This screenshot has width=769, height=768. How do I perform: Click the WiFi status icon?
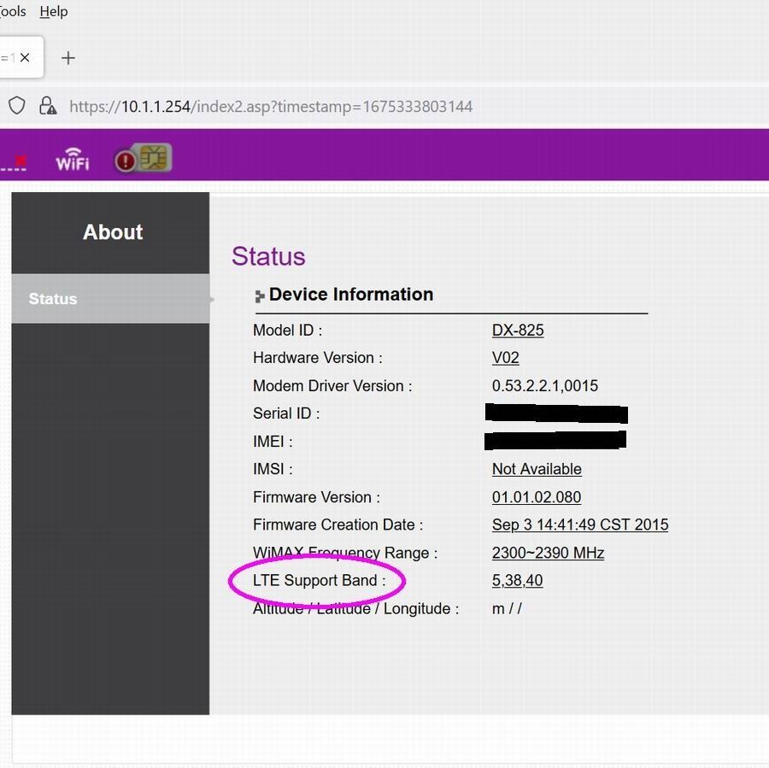pyautogui.click(x=73, y=159)
